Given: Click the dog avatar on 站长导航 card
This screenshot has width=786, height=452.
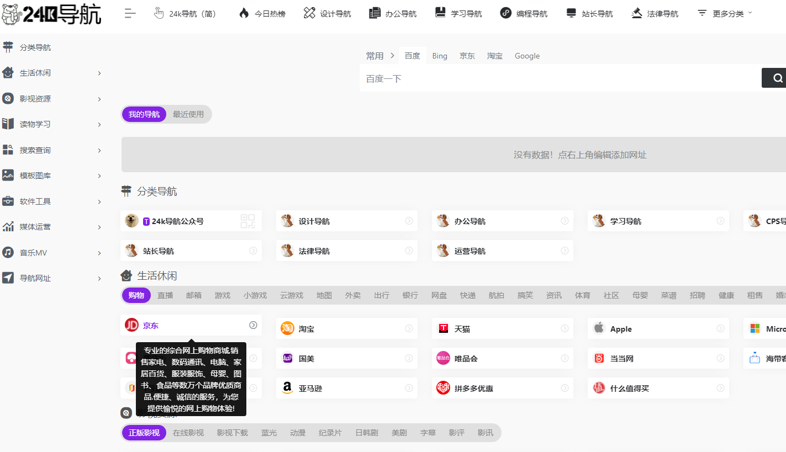Looking at the screenshot, I should (131, 251).
